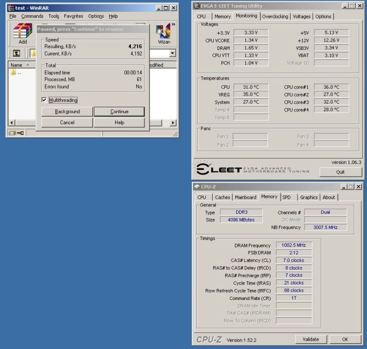Click the left scroll arrow in WinRAR file list
The width and height of the screenshot is (367, 349).
(x=12, y=123)
